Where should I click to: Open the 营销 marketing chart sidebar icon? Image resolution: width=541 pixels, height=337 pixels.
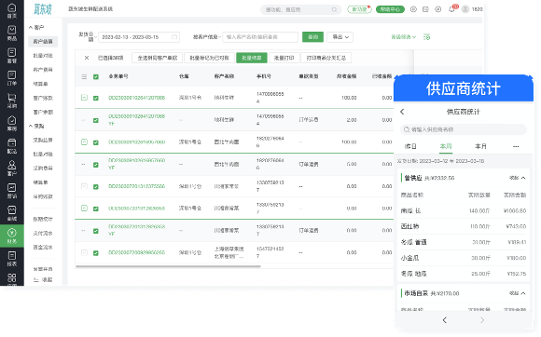coord(12,191)
